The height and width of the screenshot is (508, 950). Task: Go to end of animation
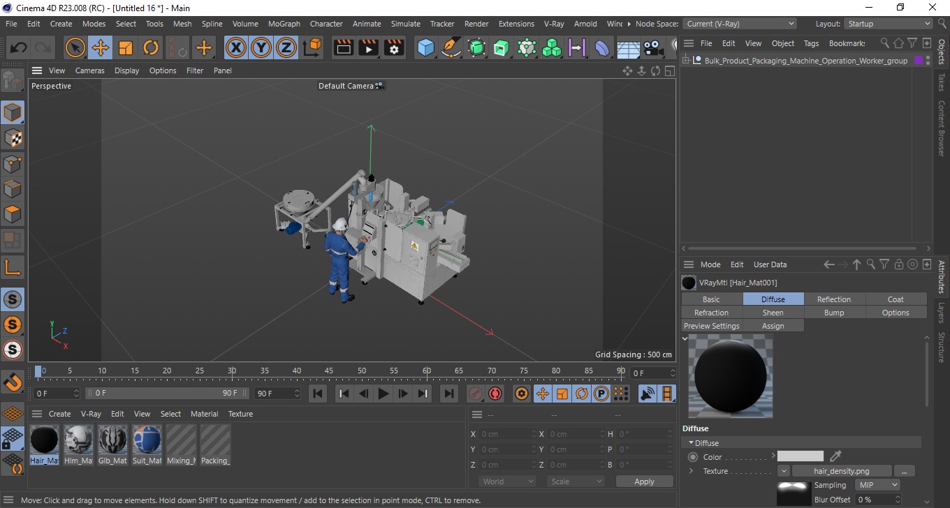tap(450, 394)
